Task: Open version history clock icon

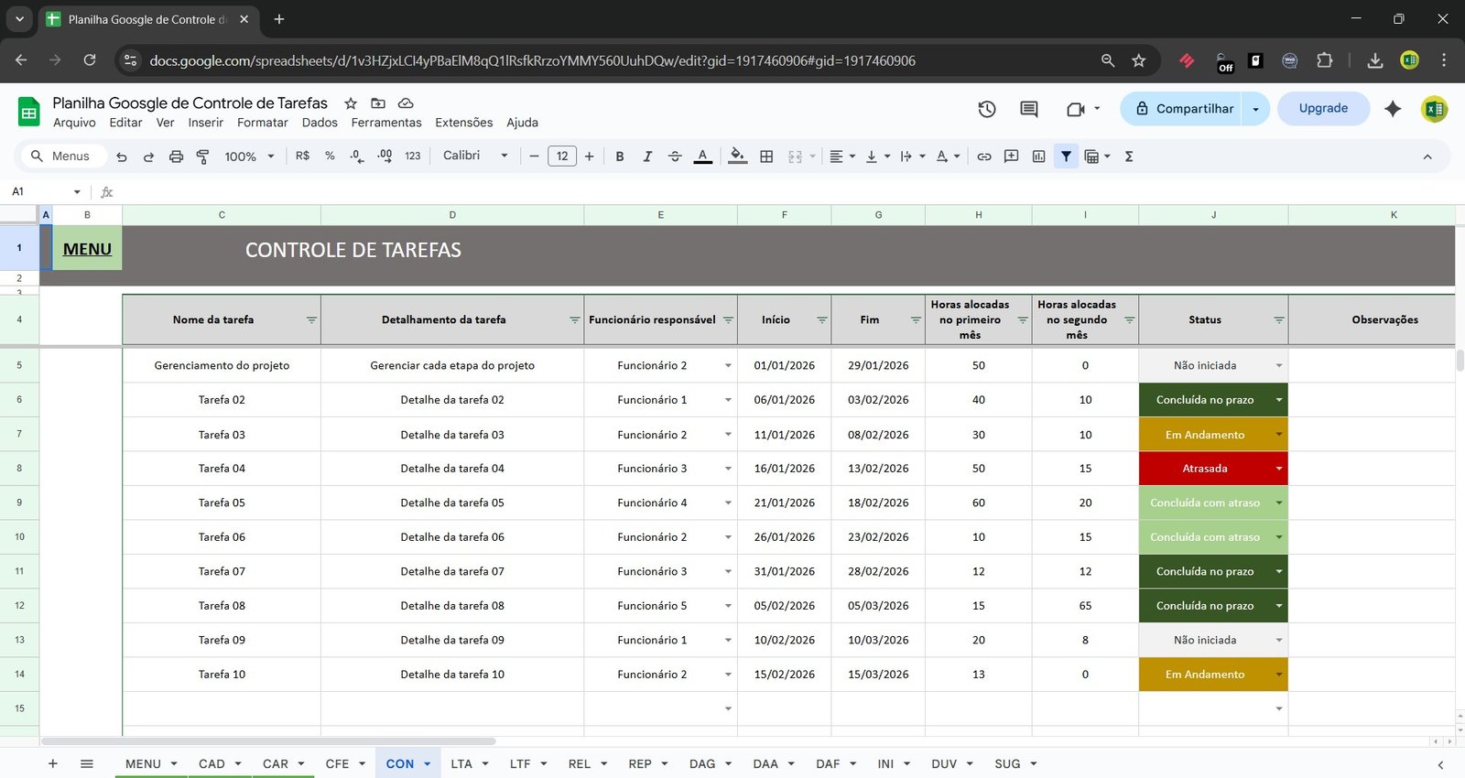Action: [x=986, y=109]
